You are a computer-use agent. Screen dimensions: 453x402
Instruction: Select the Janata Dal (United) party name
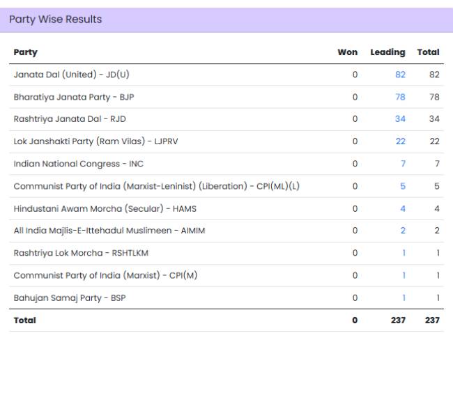tap(72, 75)
